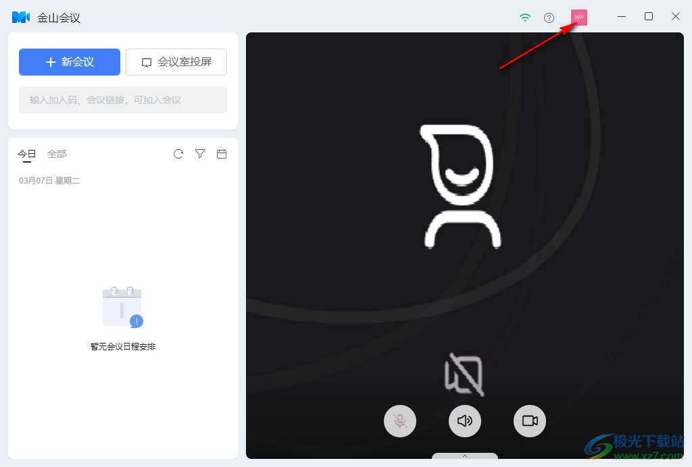Click the empty schedule calendar illustration
Image resolution: width=692 pixels, height=467 pixels.
click(x=122, y=307)
